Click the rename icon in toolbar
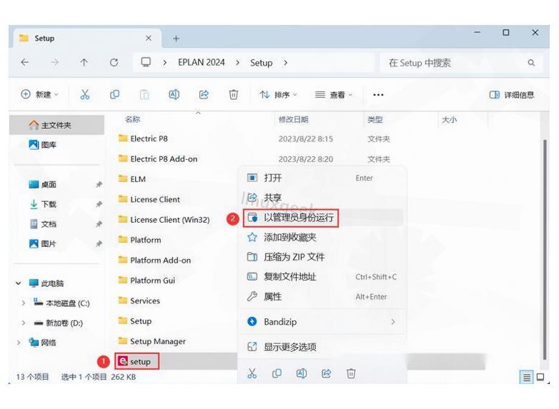The height and width of the screenshot is (409, 559). point(174,95)
